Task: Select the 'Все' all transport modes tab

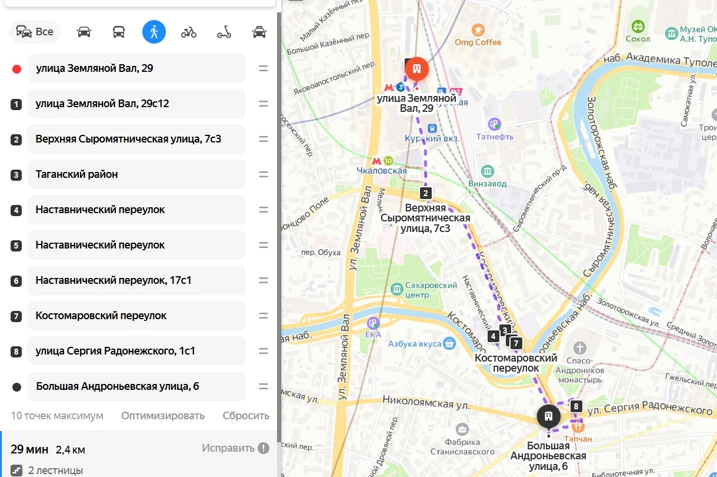Action: click(x=35, y=32)
